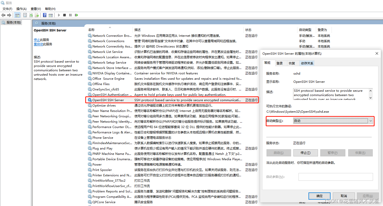Select the Portable Device Enumera... service name

tap(112, 159)
